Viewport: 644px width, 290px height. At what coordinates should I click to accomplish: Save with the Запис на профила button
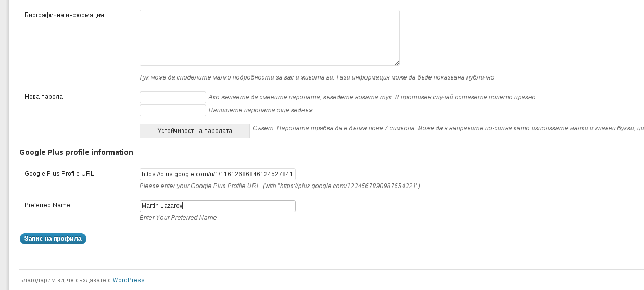pyautogui.click(x=53, y=239)
